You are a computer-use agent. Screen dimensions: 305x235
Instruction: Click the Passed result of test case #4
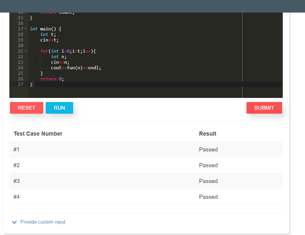pos(208,197)
